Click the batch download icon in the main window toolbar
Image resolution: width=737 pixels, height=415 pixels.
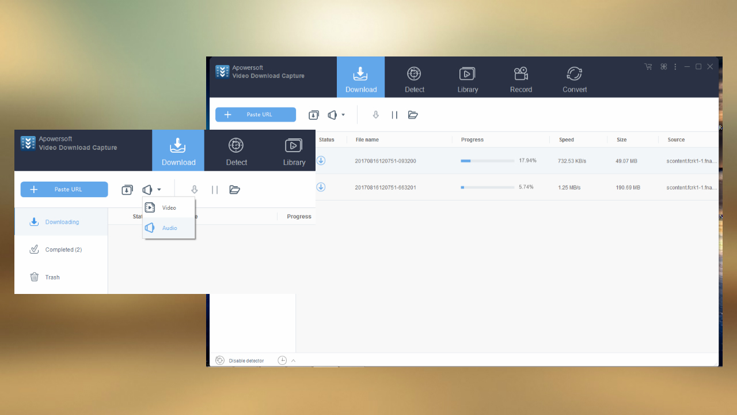314,115
